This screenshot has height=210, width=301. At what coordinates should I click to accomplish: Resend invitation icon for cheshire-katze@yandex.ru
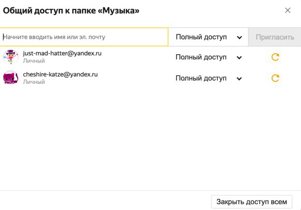click(x=275, y=78)
